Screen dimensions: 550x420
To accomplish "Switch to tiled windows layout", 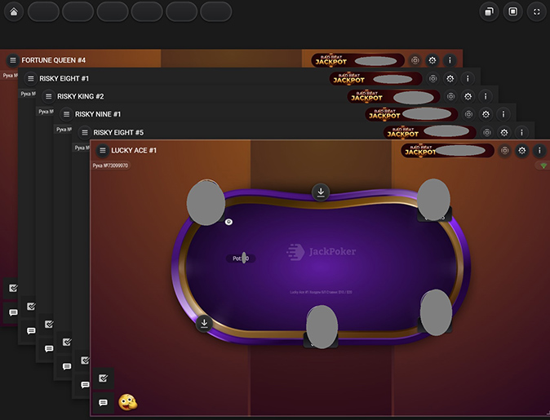I will tap(512, 12).
